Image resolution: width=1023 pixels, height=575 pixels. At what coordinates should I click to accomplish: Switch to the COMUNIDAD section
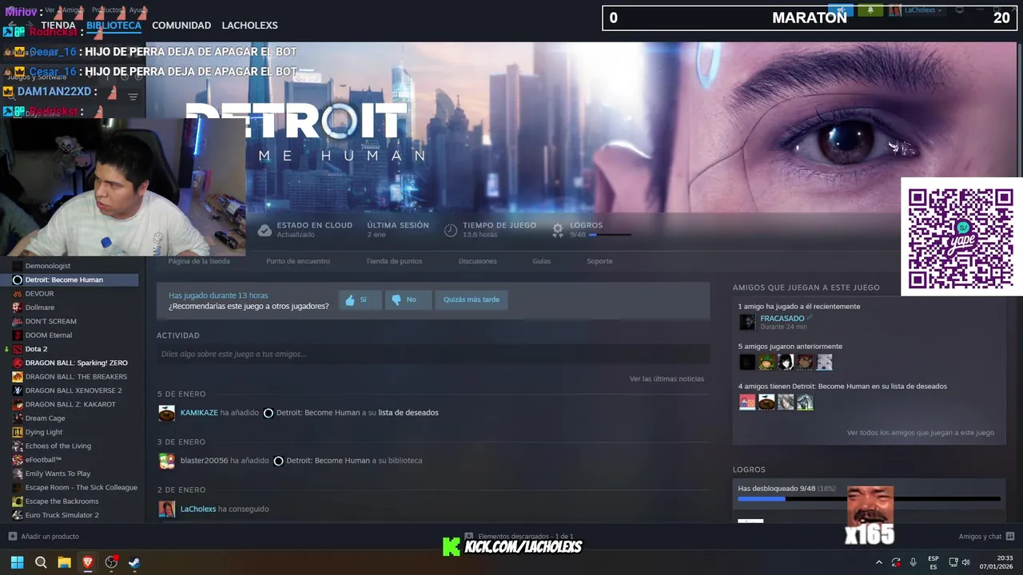click(x=181, y=26)
